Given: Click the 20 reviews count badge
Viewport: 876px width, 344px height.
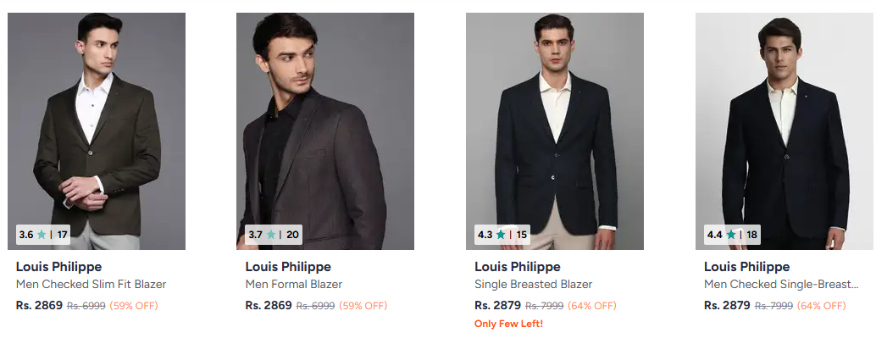Looking at the screenshot, I should [x=292, y=235].
